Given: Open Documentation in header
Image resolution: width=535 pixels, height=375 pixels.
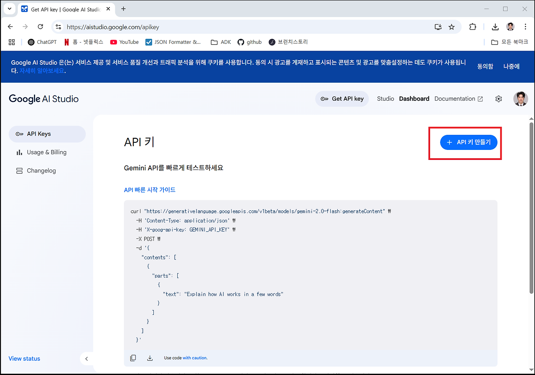Looking at the screenshot, I should (x=459, y=99).
